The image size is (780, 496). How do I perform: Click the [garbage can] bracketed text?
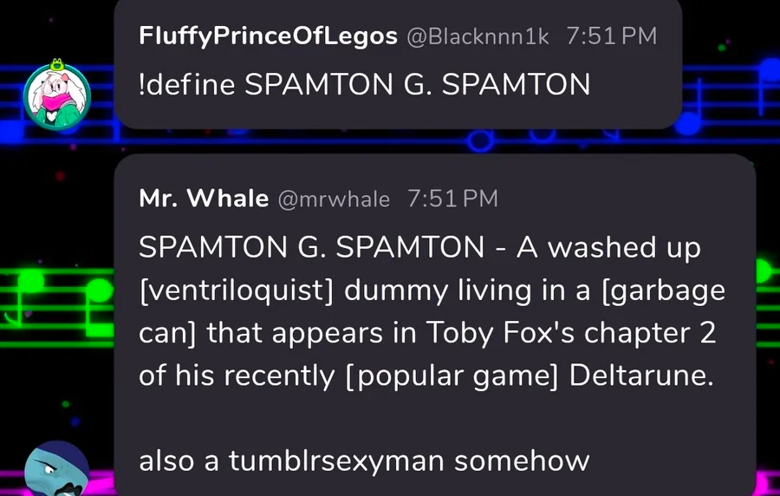pos(659,290)
